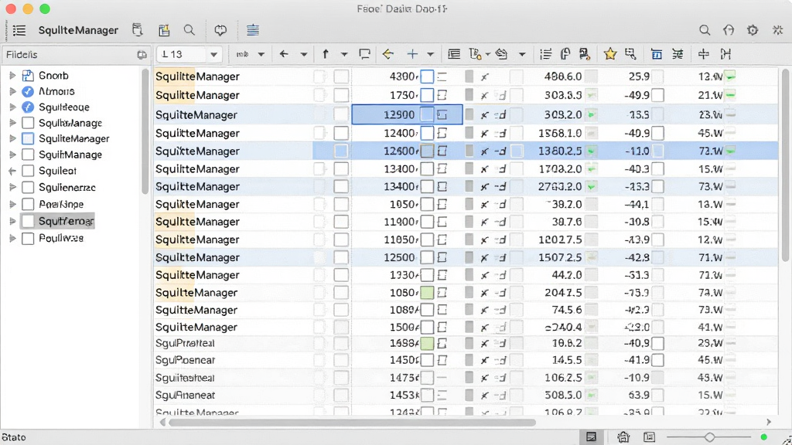Expand the Squildeoue tree node

[x=12, y=107]
